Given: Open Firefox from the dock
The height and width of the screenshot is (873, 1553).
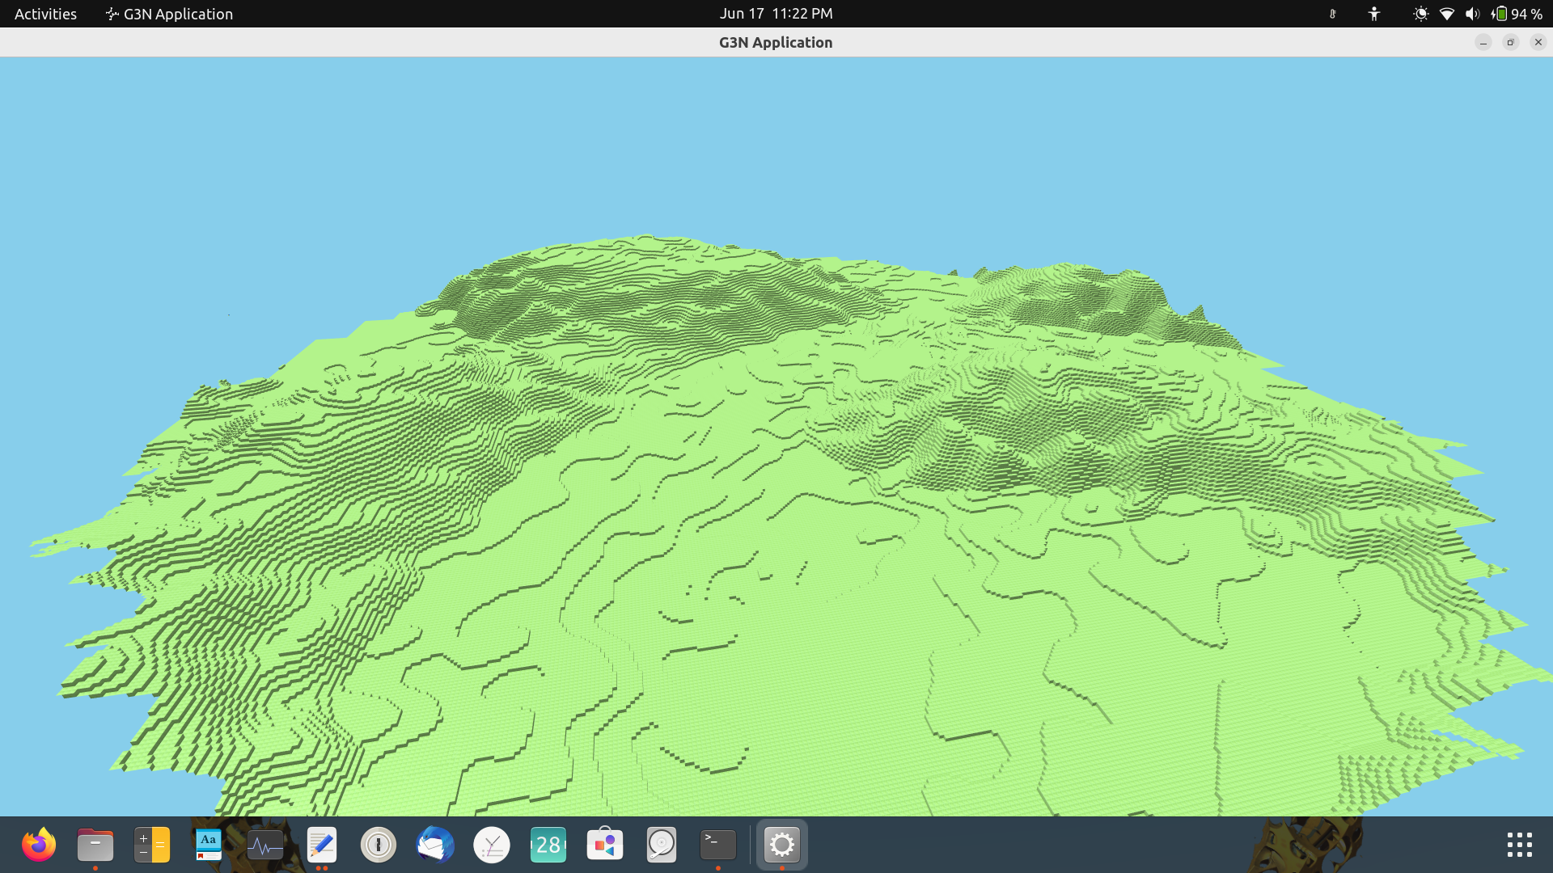Looking at the screenshot, I should (x=39, y=846).
